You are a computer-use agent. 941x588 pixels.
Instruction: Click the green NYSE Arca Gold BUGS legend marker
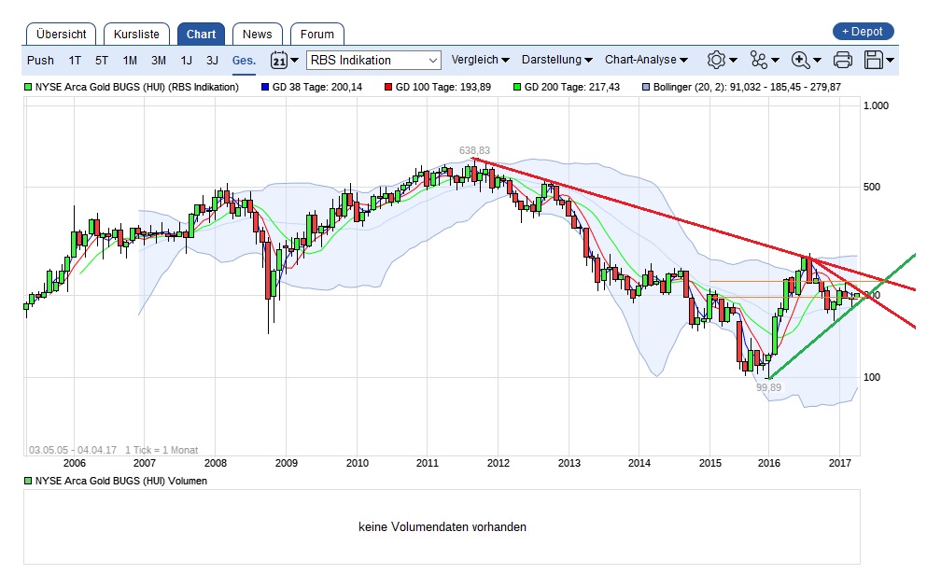[28, 87]
